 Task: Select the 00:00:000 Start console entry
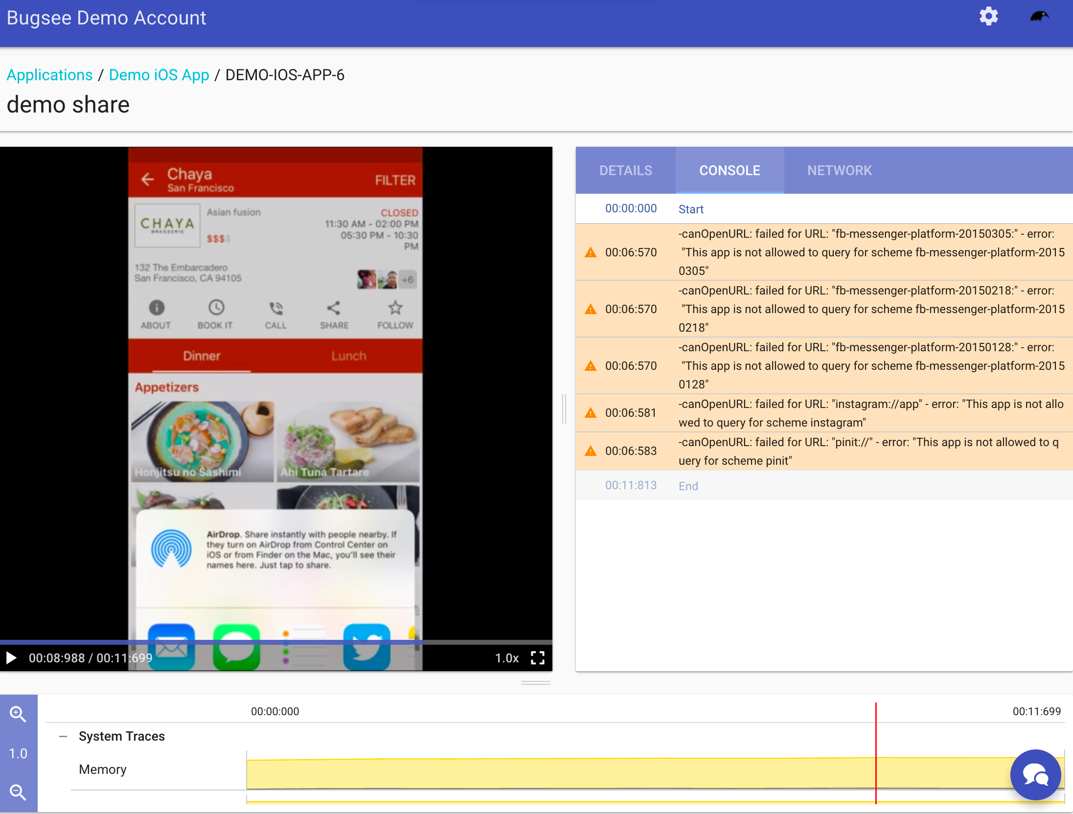pyautogui.click(x=824, y=209)
